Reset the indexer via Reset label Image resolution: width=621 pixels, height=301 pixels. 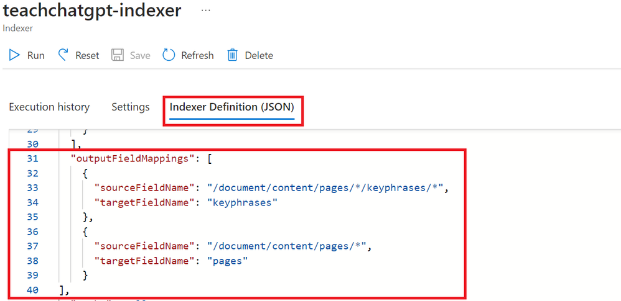87,55
